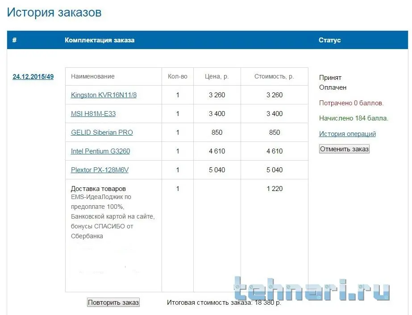
Task: Select the Потрачено 0 баллов text
Action: pyautogui.click(x=351, y=103)
